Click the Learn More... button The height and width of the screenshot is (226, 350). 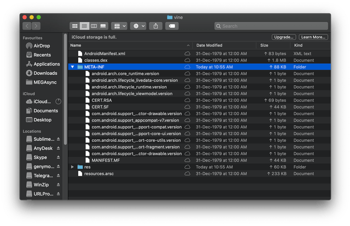point(313,37)
